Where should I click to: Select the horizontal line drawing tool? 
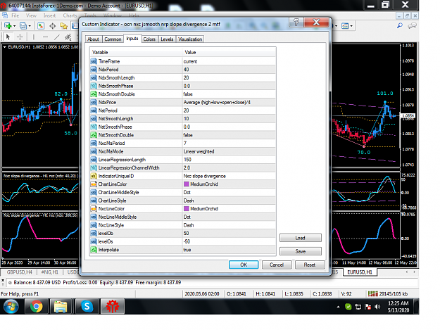coord(46,37)
